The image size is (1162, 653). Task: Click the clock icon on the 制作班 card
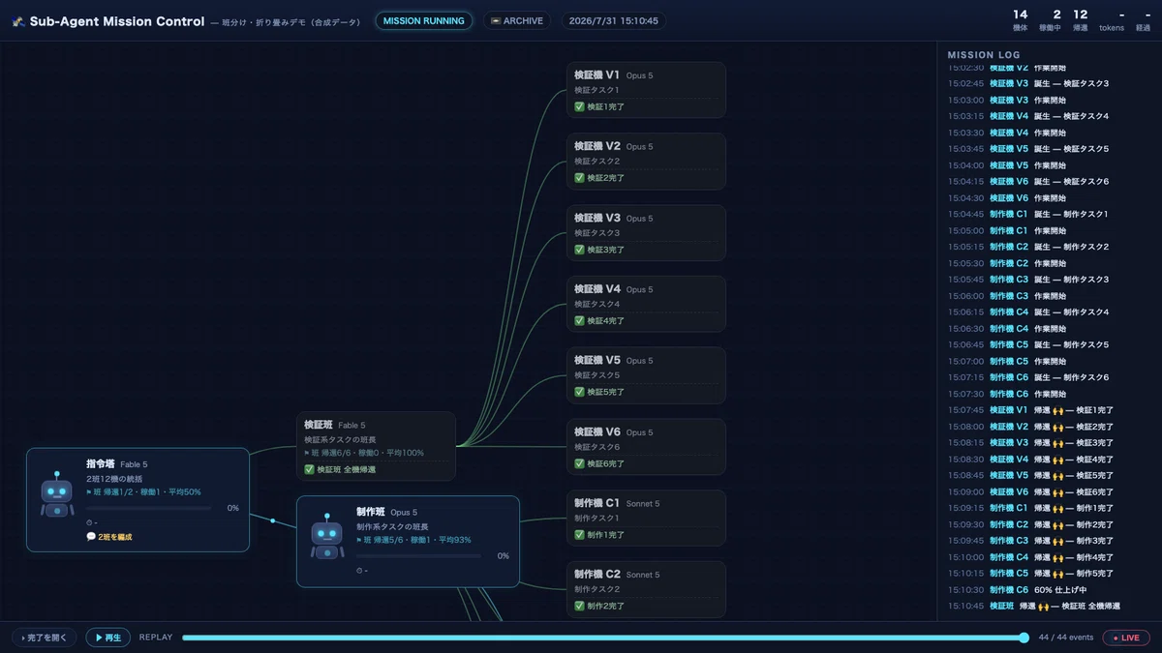coord(359,571)
